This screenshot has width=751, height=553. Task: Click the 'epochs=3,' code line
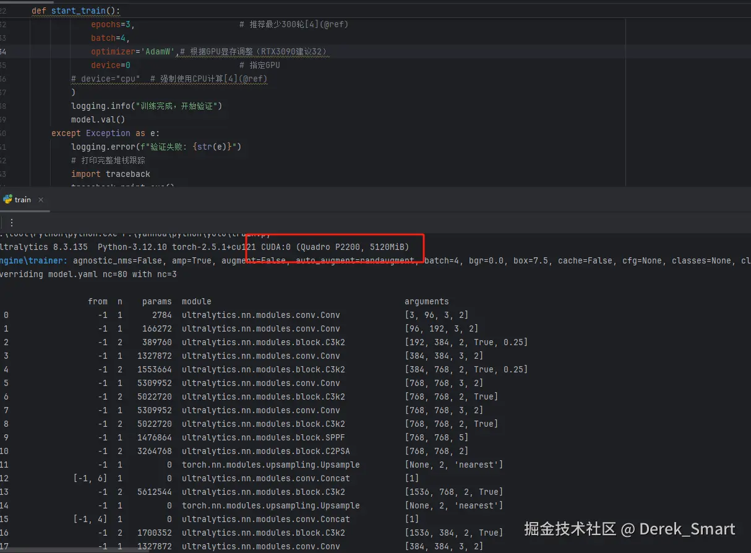point(113,25)
